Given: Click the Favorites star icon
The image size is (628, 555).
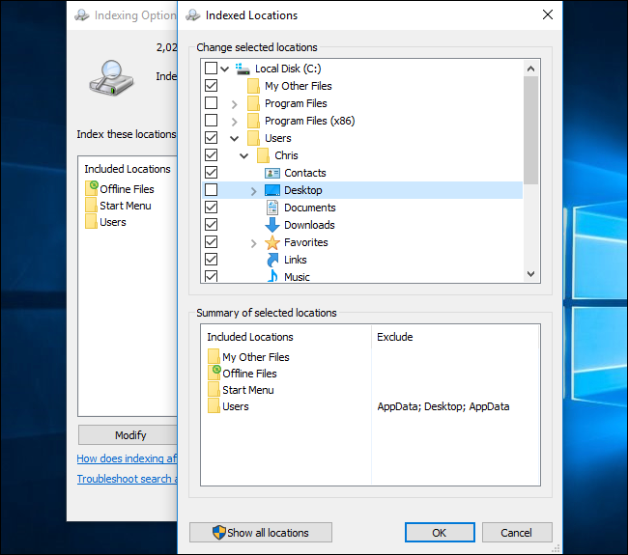Looking at the screenshot, I should 272,242.
